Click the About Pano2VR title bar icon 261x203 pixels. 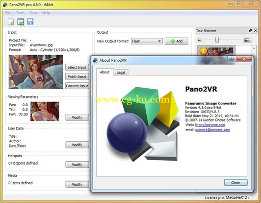coord(95,60)
